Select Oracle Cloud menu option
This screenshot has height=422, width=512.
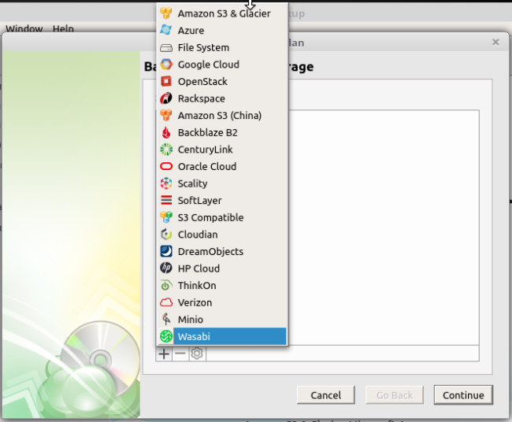click(x=206, y=167)
